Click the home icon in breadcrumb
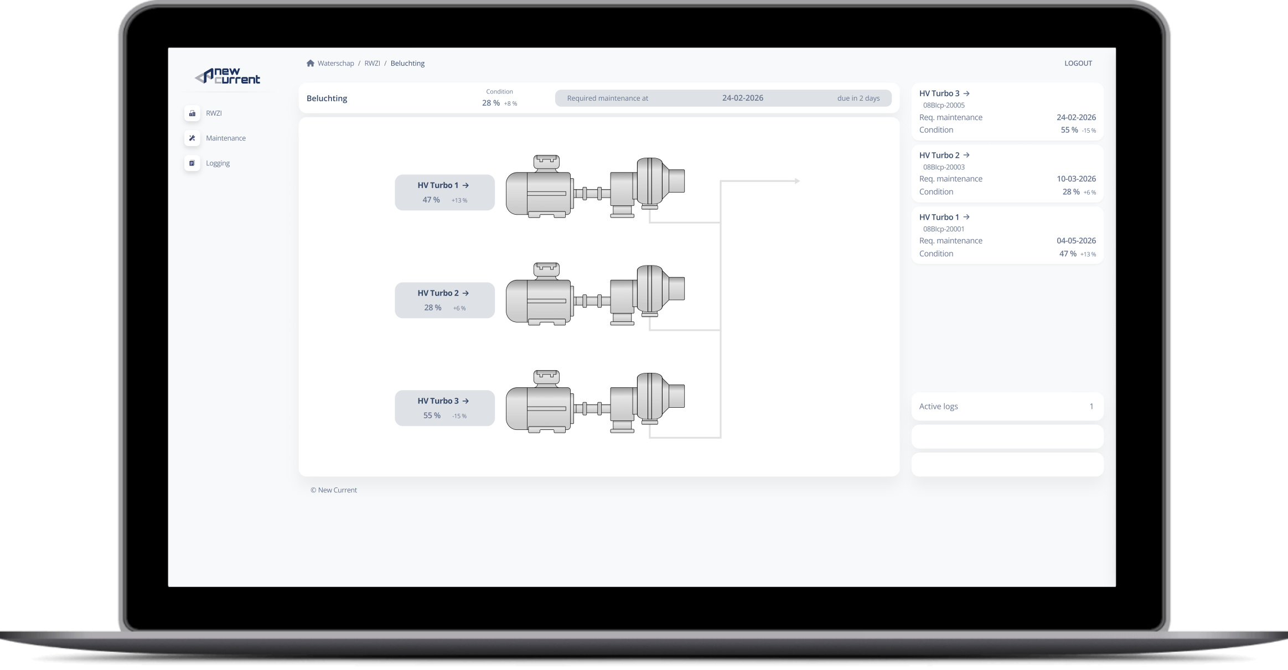Viewport: 1288px width, 670px height. click(x=311, y=63)
